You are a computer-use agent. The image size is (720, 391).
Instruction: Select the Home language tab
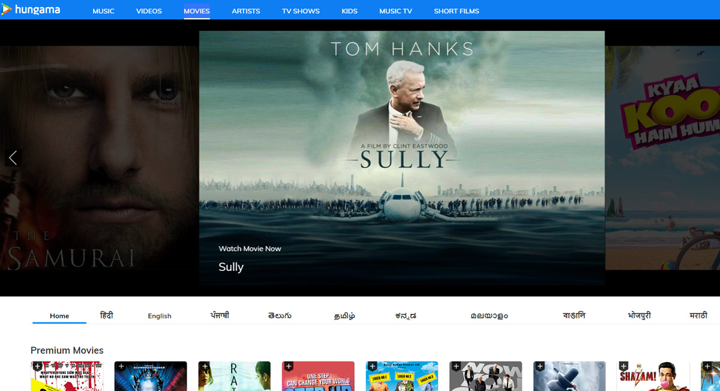(59, 316)
